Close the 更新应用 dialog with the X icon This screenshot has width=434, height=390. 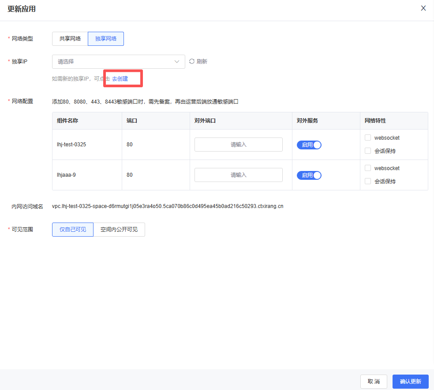click(423, 8)
